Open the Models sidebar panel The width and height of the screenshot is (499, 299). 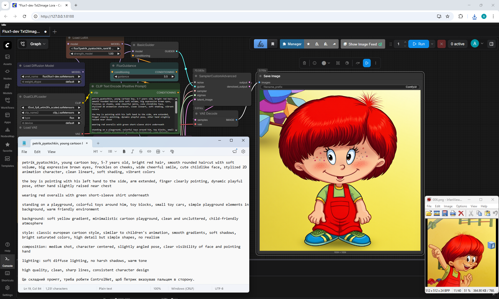tap(7, 89)
